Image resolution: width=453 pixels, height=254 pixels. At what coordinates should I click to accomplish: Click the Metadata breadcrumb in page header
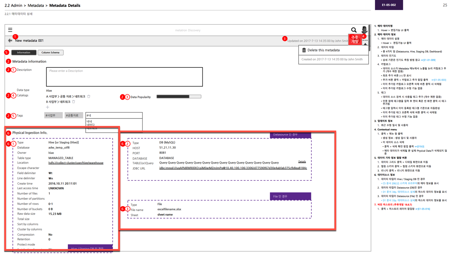point(36,5)
